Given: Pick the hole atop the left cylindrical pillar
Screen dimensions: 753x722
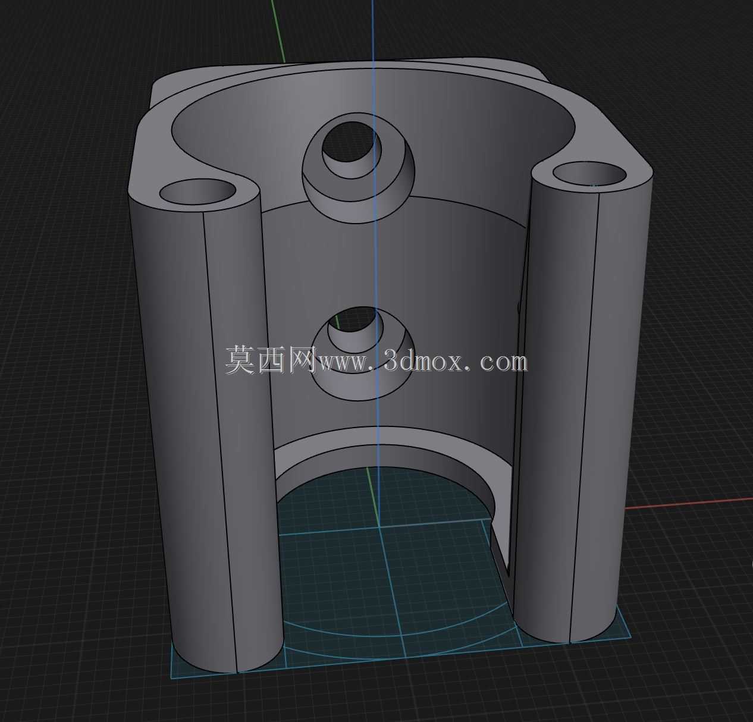Looking at the screenshot, I should tap(198, 192).
